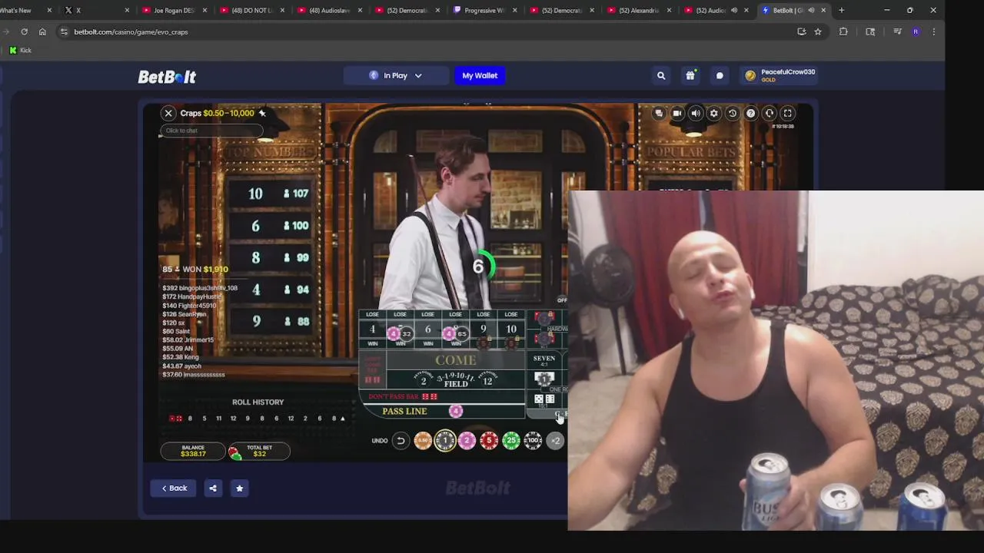
Task: Undo the last bet
Action: tap(401, 440)
